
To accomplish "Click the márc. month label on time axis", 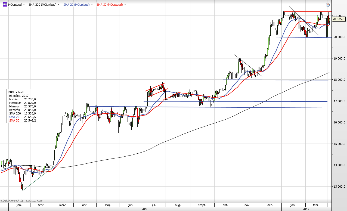I will [63, 205].
